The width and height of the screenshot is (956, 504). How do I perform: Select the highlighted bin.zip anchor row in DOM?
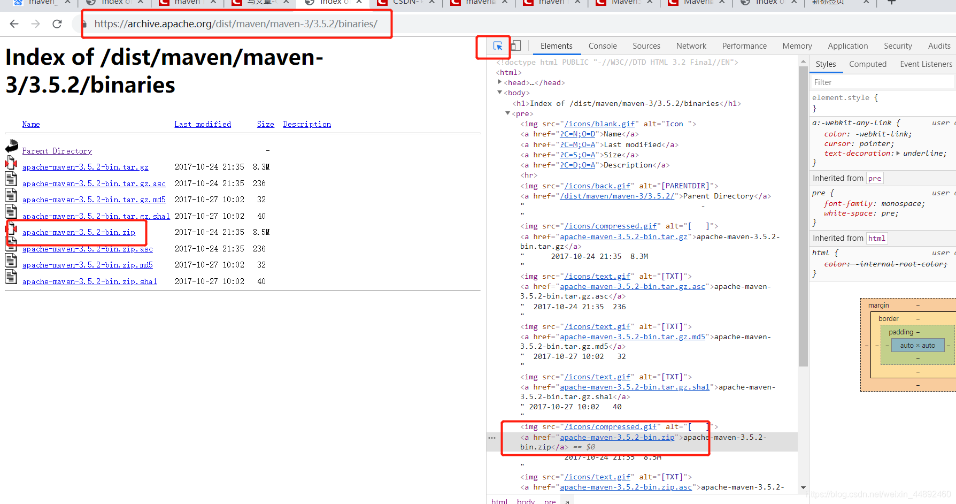pos(642,442)
